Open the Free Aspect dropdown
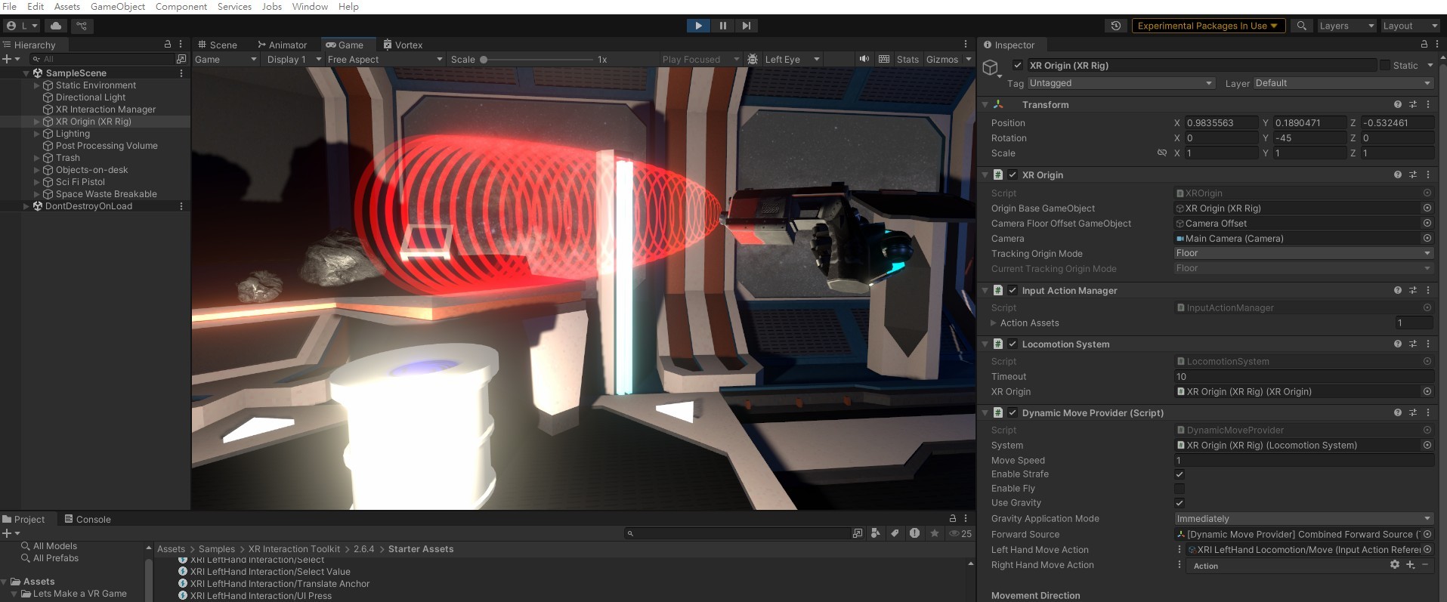 point(385,59)
